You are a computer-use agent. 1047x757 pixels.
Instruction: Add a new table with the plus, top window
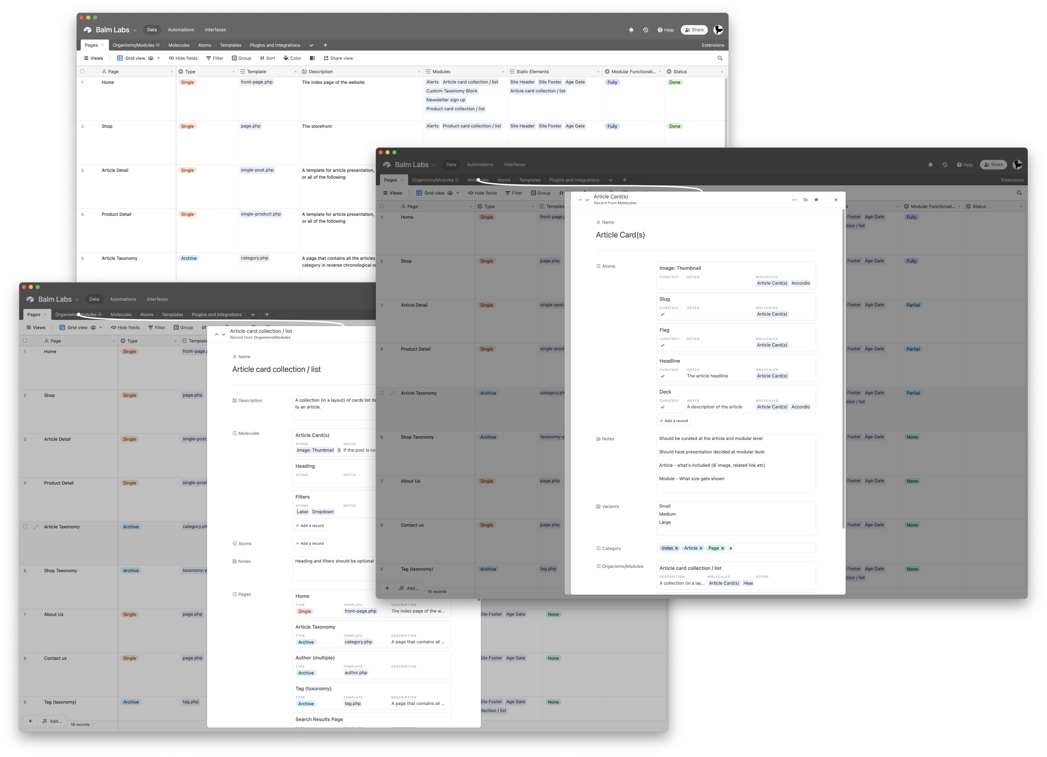tap(325, 45)
